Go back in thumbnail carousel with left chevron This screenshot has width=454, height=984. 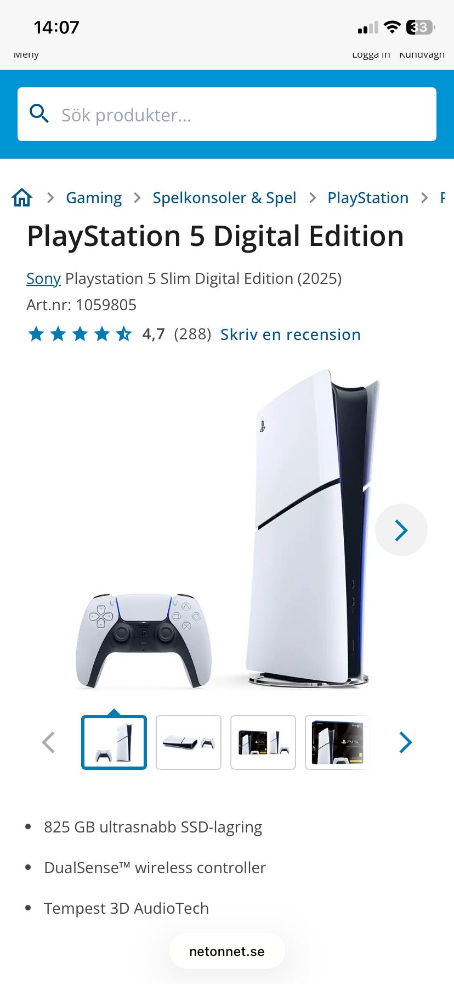(49, 742)
